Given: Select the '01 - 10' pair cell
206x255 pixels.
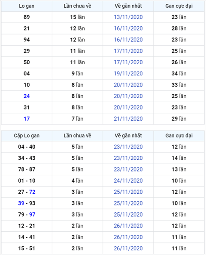Looking at the screenshot, I should 27,180.
